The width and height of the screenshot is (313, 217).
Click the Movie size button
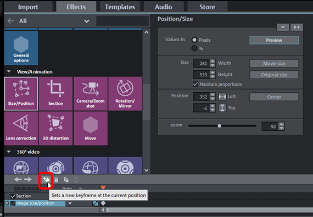pyautogui.click(x=274, y=64)
